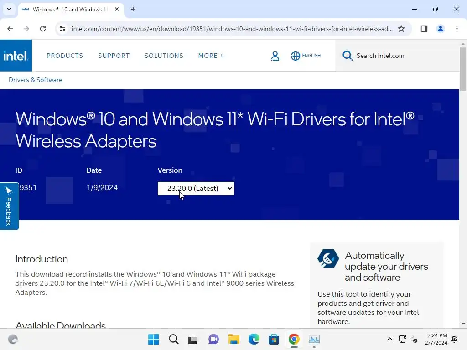Open the SUPPORT menu
This screenshot has height=350, width=467.
click(x=114, y=56)
